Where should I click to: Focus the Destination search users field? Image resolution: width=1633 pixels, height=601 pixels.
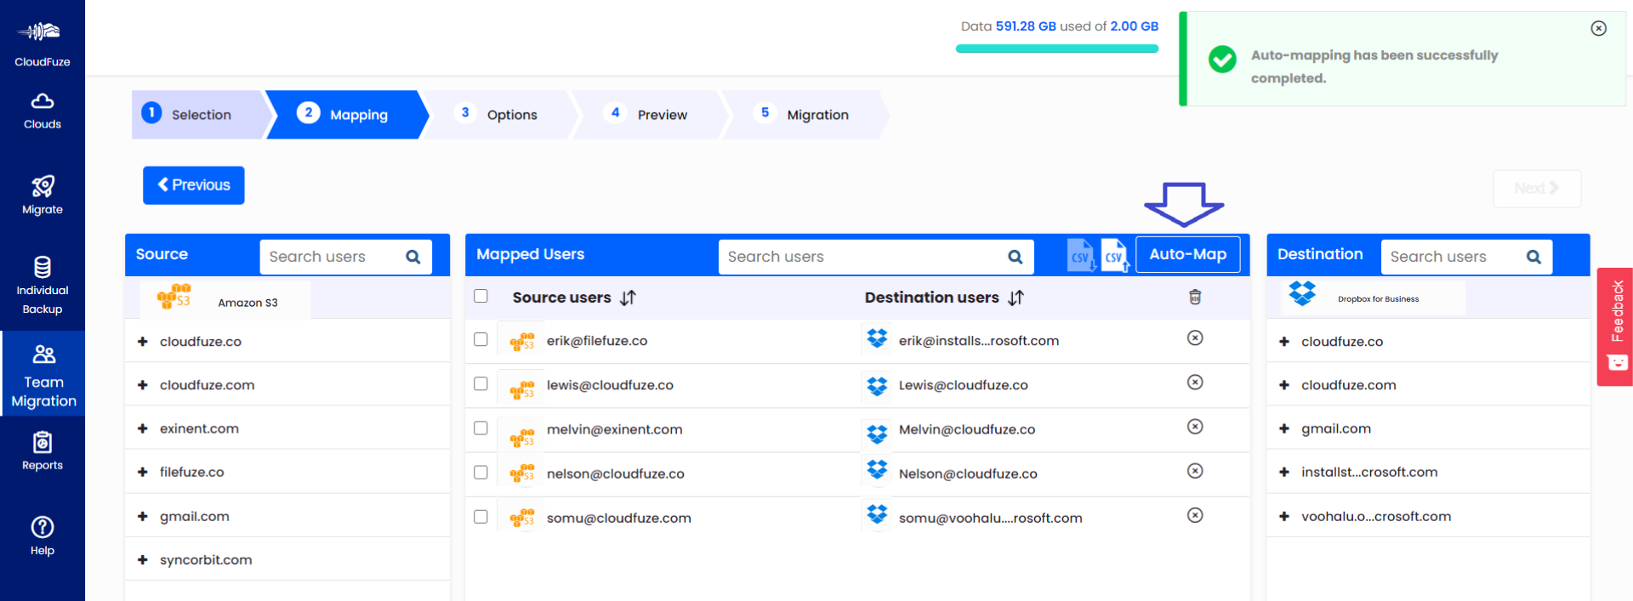click(1466, 257)
